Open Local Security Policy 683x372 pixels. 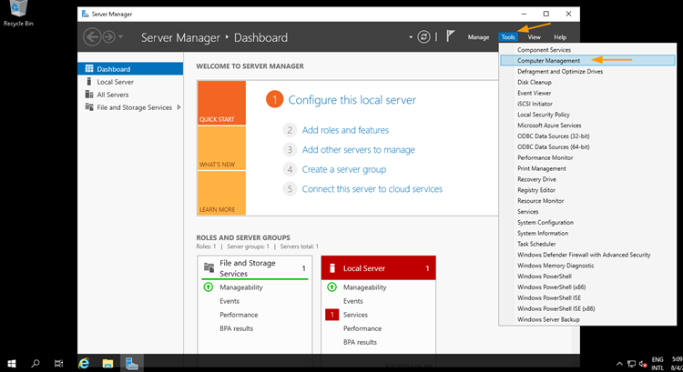tap(544, 115)
